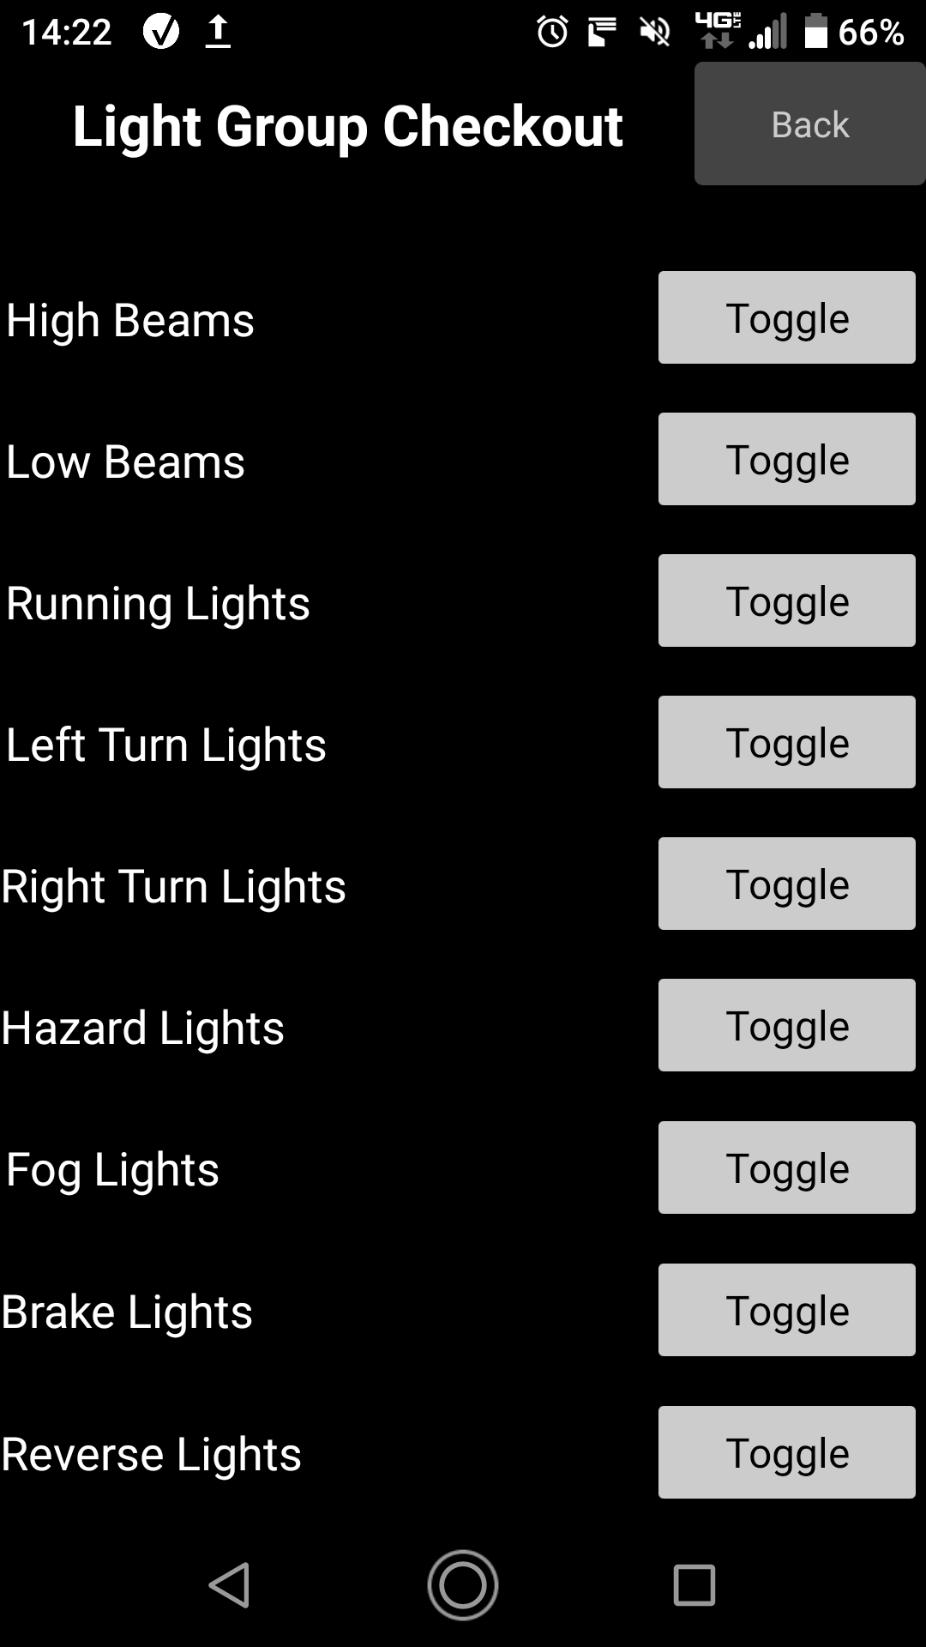
Task: Open recent apps square icon
Action: pos(694,1584)
